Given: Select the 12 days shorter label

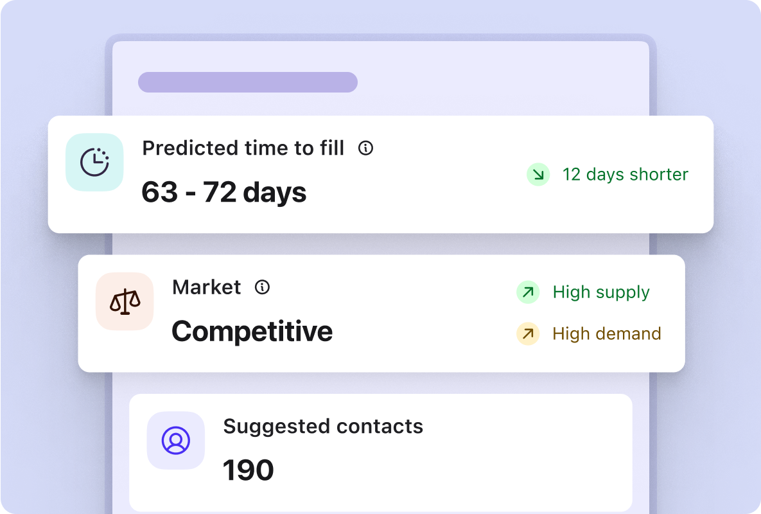Looking at the screenshot, I should click(625, 174).
